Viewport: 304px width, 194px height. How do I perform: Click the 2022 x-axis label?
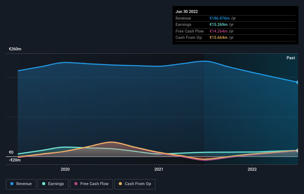252,170
